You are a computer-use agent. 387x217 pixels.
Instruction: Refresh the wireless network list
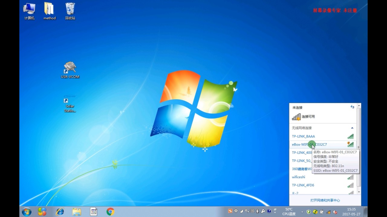(x=352, y=107)
